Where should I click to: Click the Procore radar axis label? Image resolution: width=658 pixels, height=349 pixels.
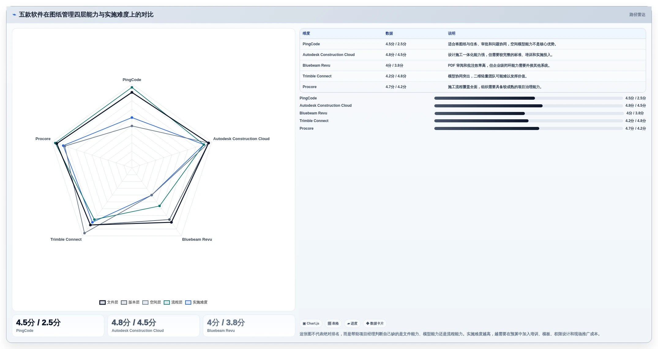[43, 139]
